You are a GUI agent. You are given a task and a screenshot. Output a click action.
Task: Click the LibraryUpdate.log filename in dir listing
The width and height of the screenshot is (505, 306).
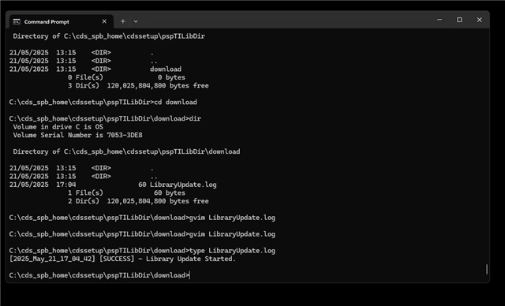[183, 185]
